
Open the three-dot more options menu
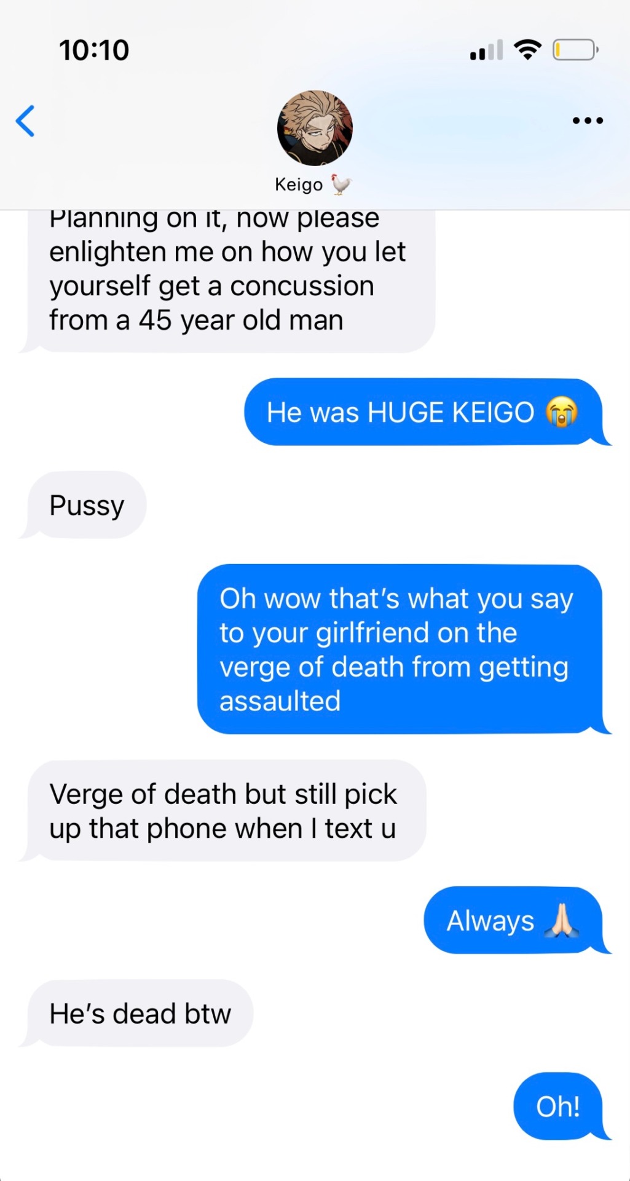click(x=588, y=121)
